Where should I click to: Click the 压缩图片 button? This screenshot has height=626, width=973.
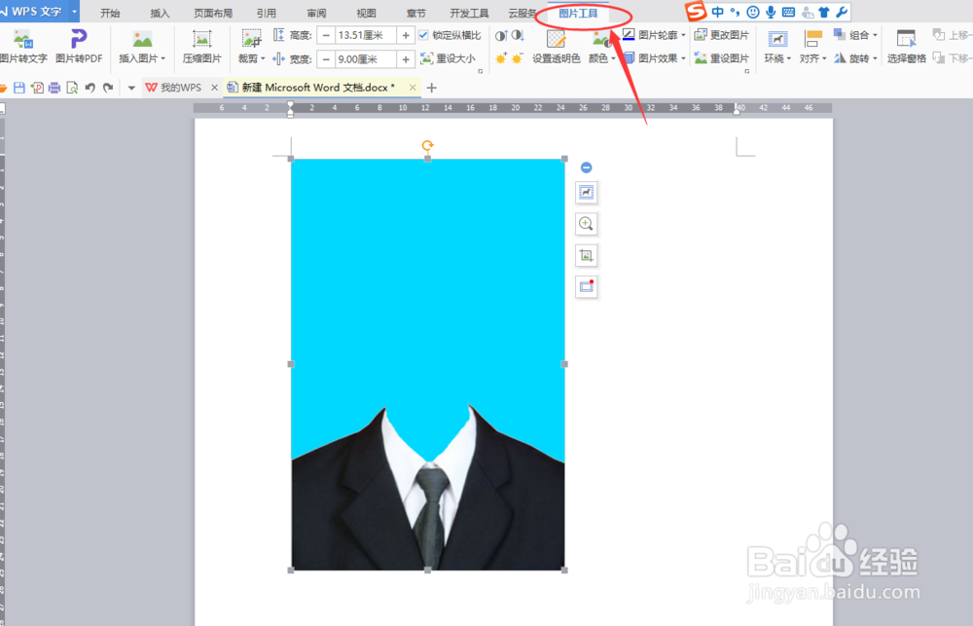point(201,47)
